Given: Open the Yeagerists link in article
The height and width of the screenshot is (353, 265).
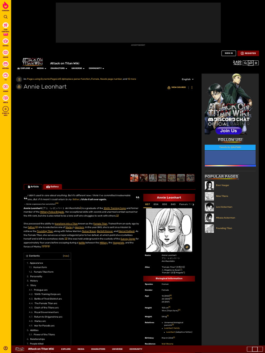Looking at the screenshot, I should click(119, 243).
